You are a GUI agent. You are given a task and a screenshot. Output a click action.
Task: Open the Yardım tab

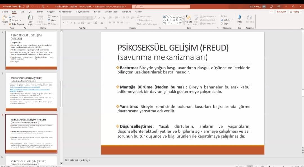point(138,12)
